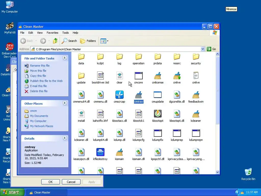Open the Edit menu
This screenshot has width=261, height=196.
[x=31, y=33]
